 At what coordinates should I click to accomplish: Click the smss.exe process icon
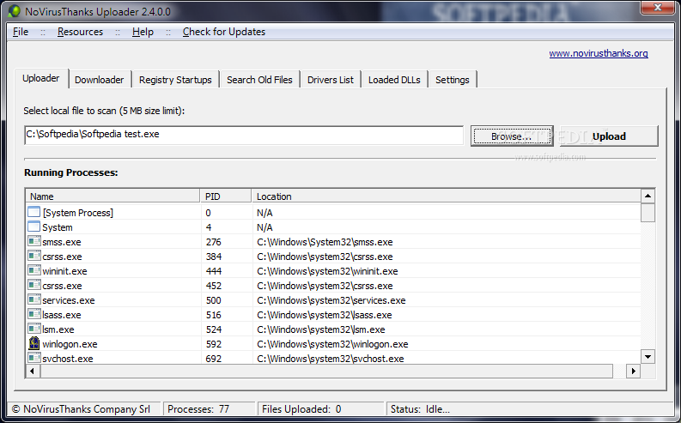pyautogui.click(x=33, y=241)
